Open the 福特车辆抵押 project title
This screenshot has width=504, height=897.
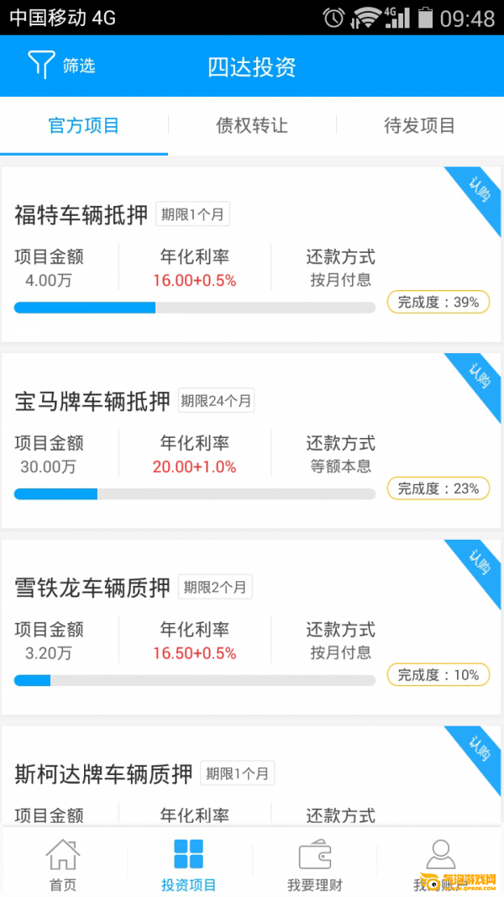[81, 215]
